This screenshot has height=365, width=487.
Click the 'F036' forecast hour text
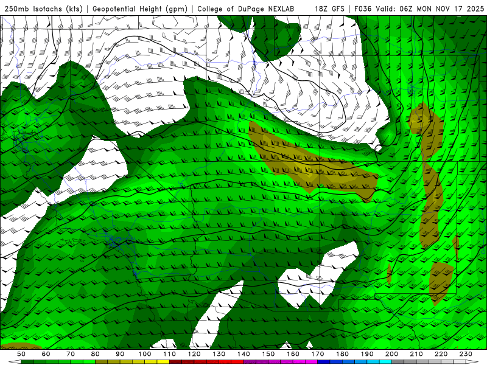click(x=363, y=9)
